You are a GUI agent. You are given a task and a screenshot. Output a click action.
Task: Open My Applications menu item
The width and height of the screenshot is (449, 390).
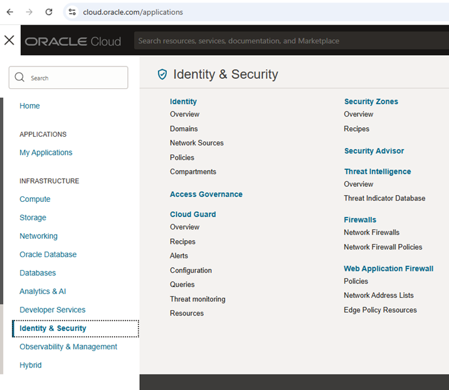(x=46, y=152)
